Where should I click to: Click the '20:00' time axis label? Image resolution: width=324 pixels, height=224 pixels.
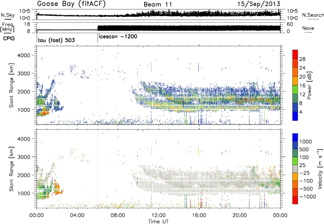point(240,216)
